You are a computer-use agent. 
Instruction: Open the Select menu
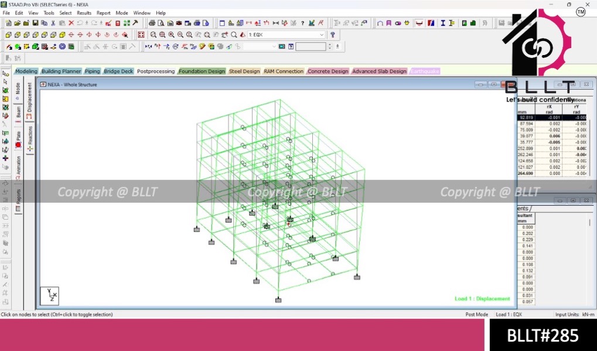coord(66,12)
